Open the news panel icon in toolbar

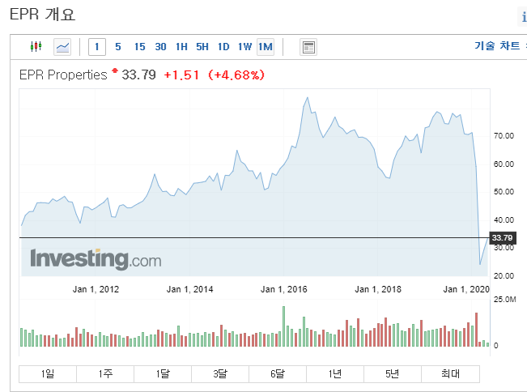pos(308,47)
